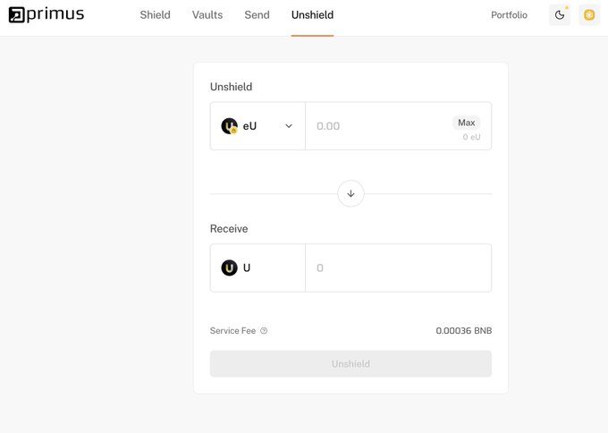The width and height of the screenshot is (608, 433).
Task: Click the 0.00036 BNB fee value
Action: [464, 331]
